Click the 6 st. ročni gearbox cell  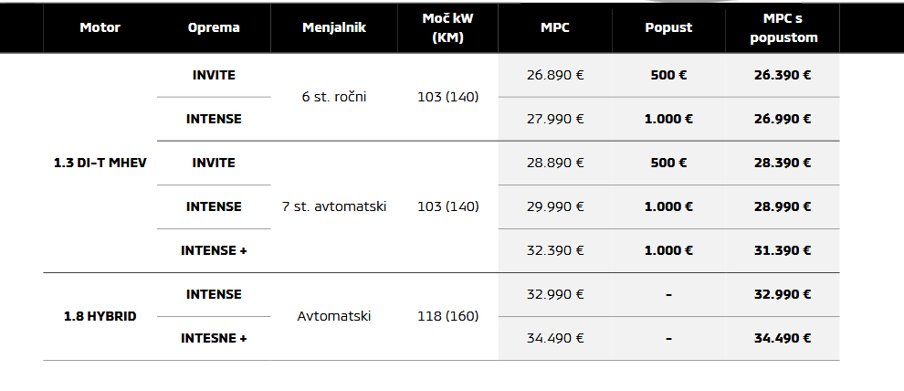334,97
